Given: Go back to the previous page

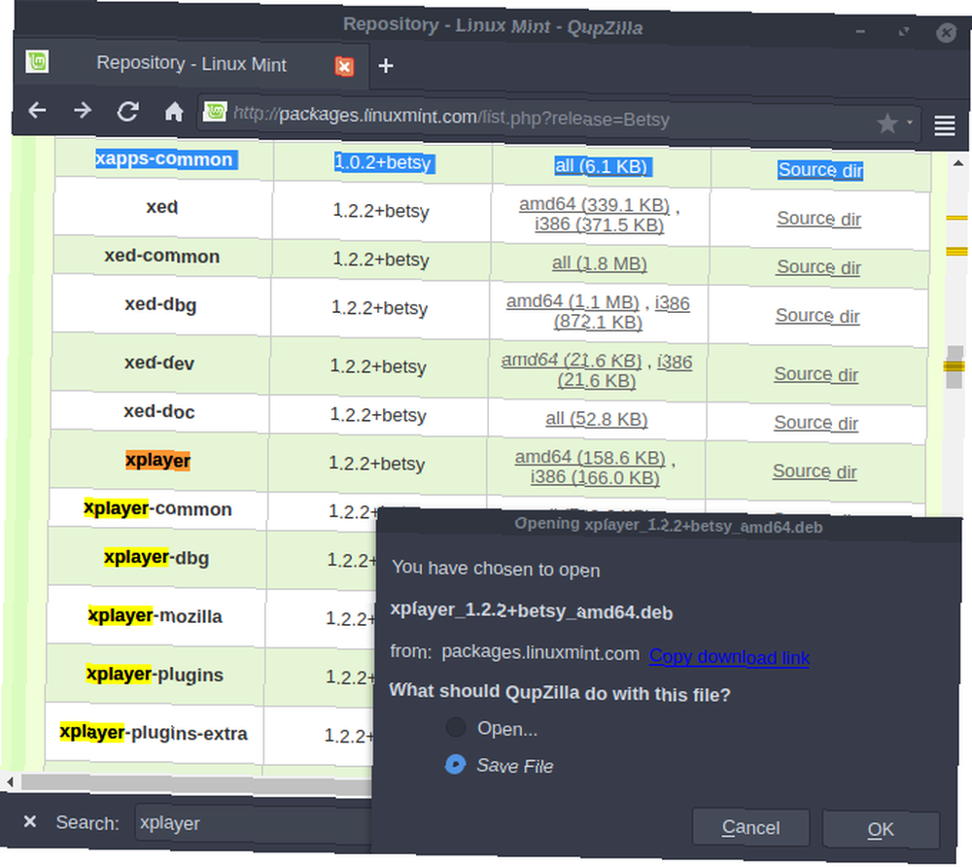Looking at the screenshot, I should pyautogui.click(x=37, y=110).
